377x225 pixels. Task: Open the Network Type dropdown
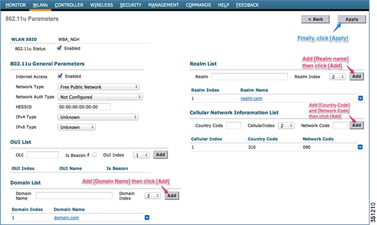point(98,87)
